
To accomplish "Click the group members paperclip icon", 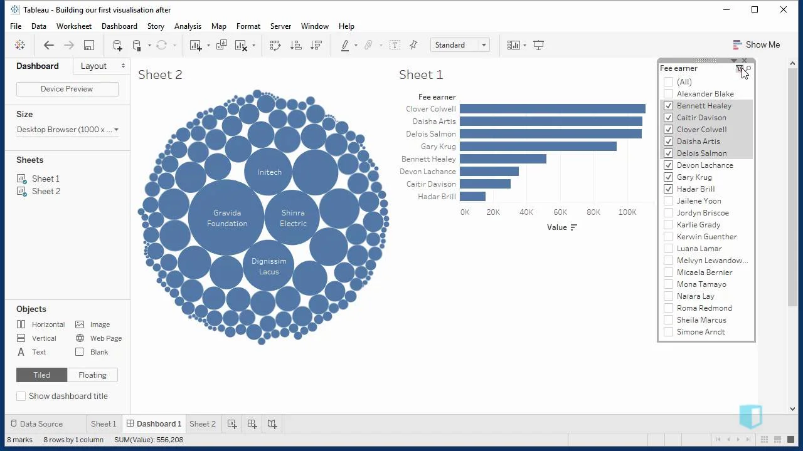I will coord(369,45).
